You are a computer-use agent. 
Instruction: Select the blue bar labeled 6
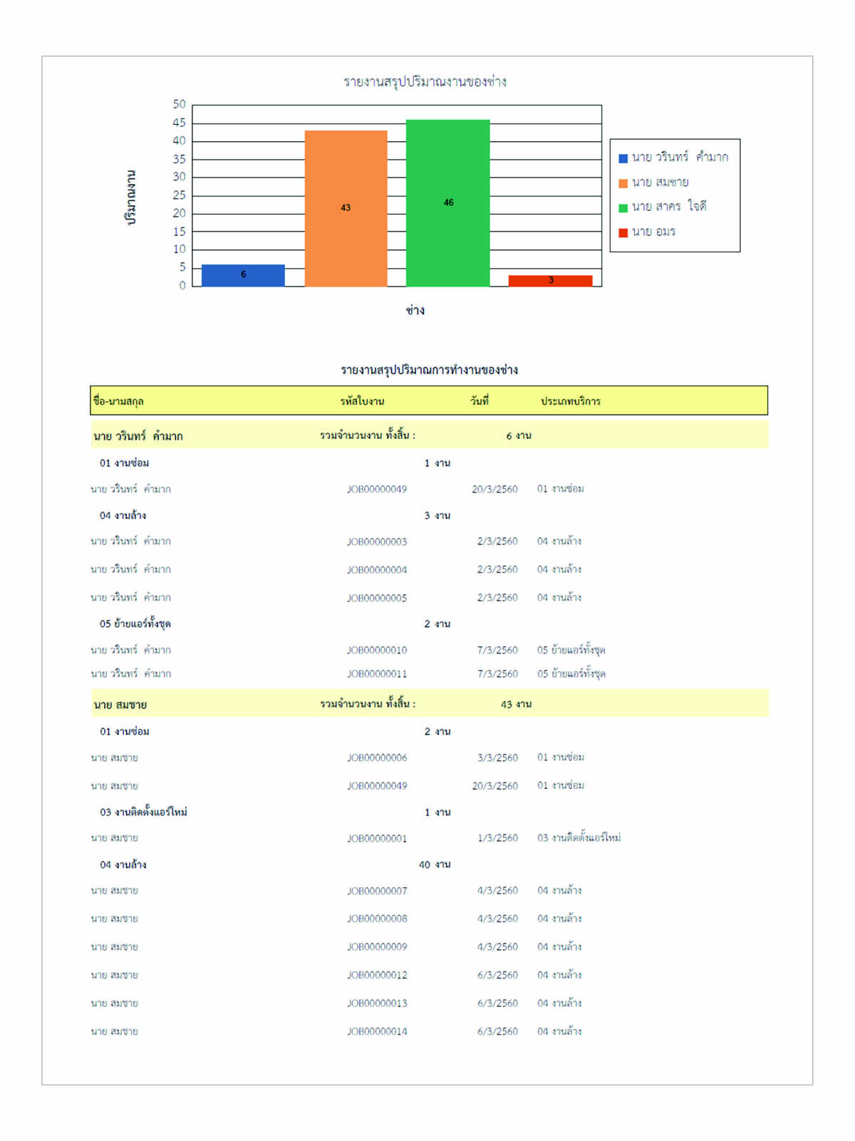tap(243, 275)
